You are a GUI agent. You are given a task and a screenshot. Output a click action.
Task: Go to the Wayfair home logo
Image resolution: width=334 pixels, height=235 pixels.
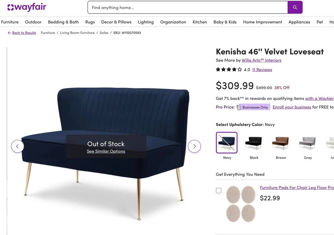27,7
